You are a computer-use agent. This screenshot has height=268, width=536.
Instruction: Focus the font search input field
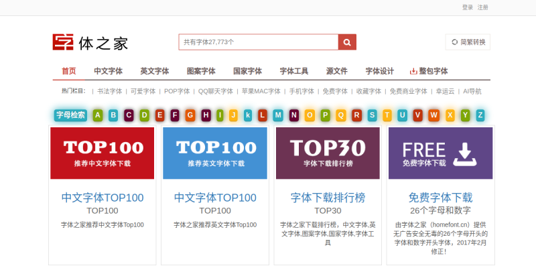click(x=259, y=42)
